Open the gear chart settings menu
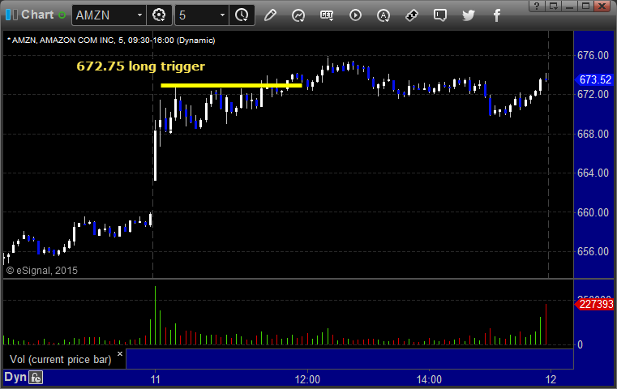Viewport: 617px width, 389px height. tap(159, 15)
